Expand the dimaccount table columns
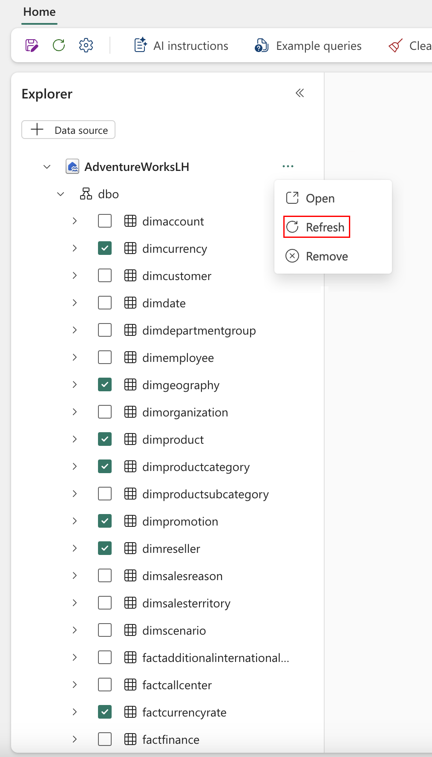 point(75,221)
